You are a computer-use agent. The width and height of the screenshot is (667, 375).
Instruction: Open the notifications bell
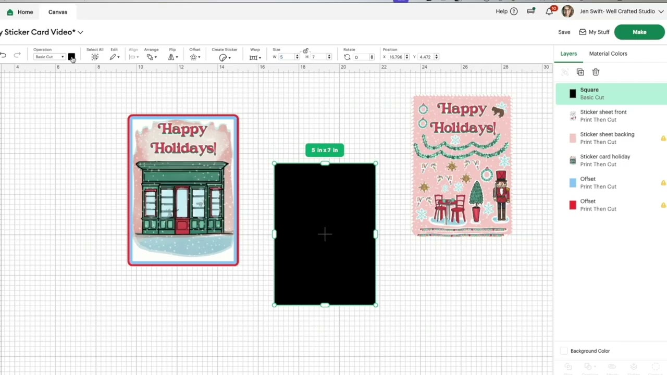tap(549, 11)
